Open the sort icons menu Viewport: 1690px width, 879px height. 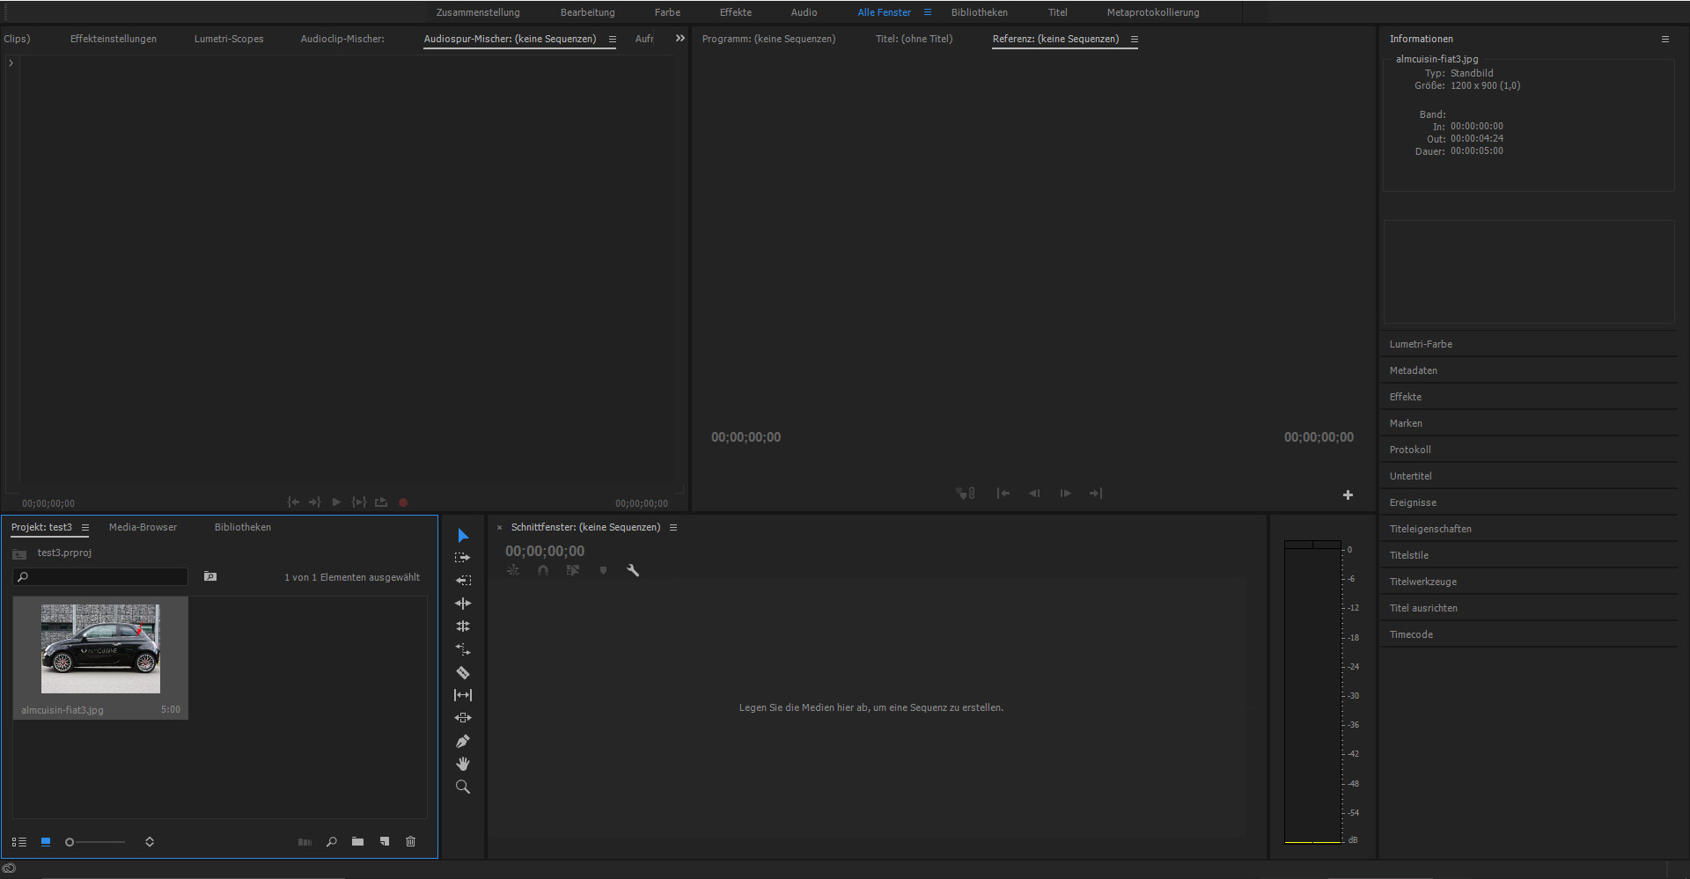150,842
